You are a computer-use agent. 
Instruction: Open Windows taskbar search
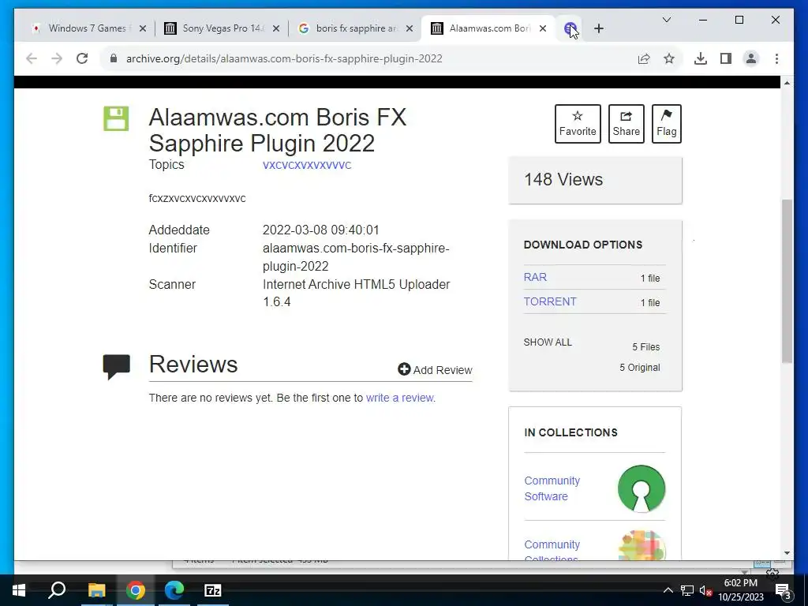click(57, 590)
